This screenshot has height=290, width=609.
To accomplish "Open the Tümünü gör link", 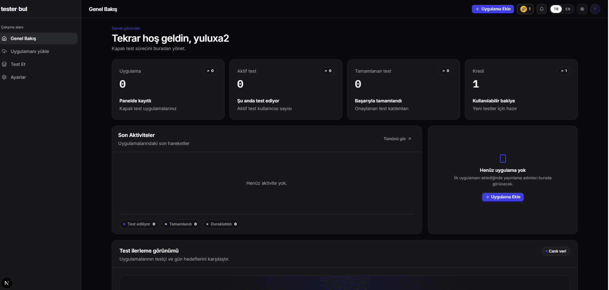I will pos(397,139).
